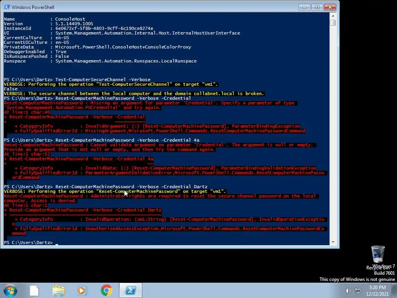
Task: Maximize the Windows PowerShell window
Action: (317, 7)
